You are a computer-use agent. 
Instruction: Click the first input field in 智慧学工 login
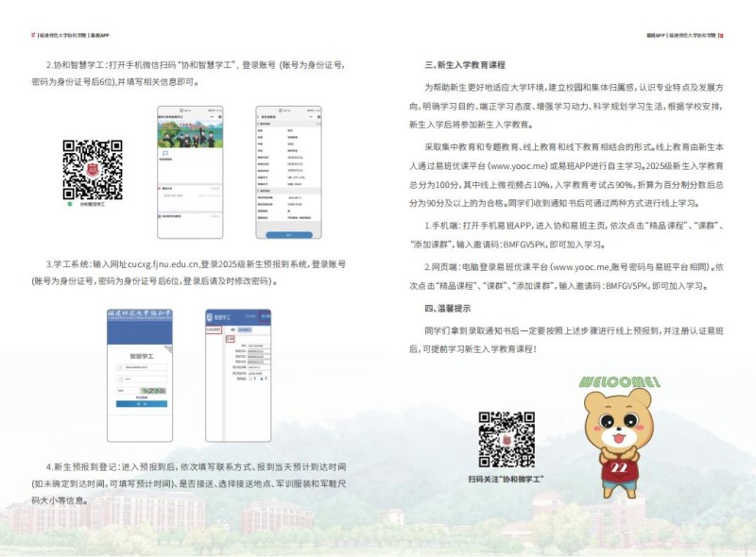[x=140, y=369]
